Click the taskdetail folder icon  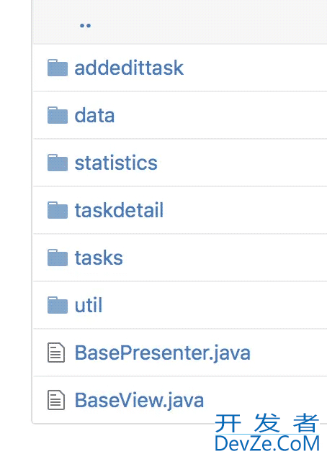click(x=58, y=210)
